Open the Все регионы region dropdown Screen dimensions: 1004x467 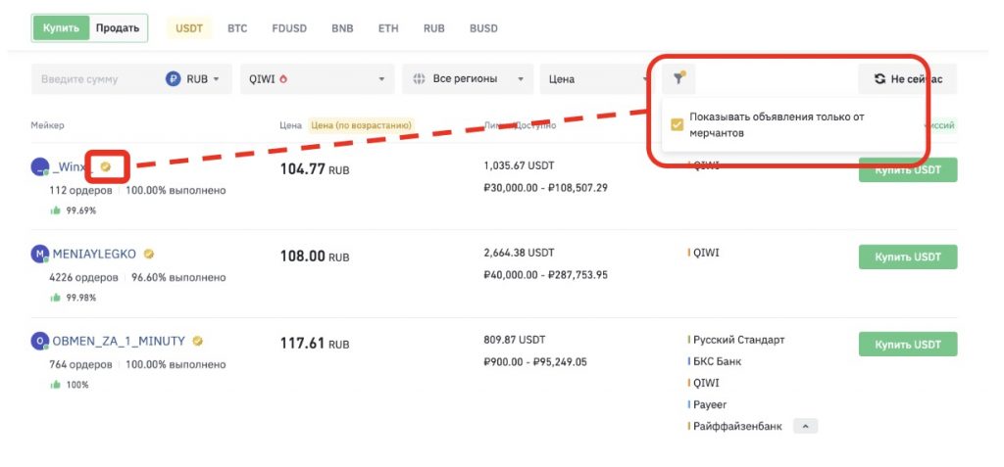tap(468, 79)
